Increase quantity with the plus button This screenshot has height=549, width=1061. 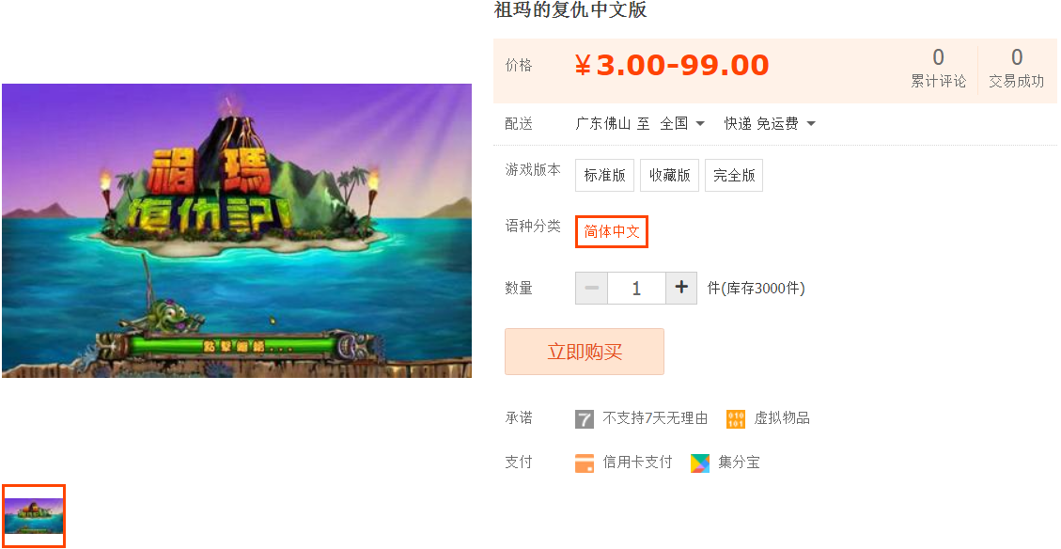pos(681,288)
